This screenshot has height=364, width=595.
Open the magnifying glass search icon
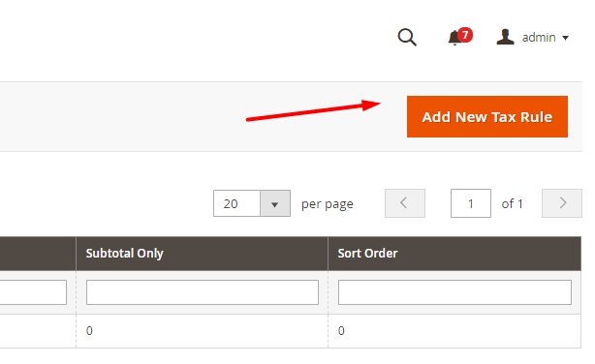pyautogui.click(x=407, y=37)
